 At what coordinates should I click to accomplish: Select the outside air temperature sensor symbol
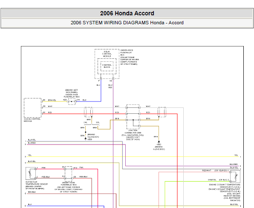pyautogui.click(x=31, y=173)
